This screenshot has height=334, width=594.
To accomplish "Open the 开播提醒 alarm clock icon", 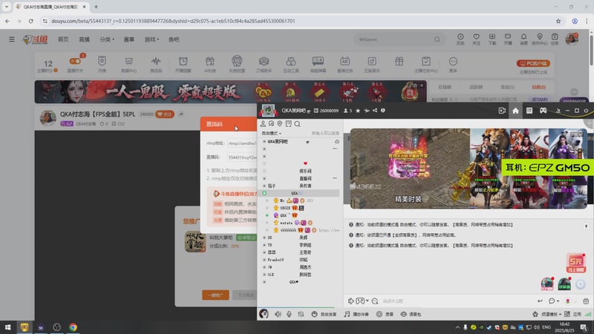I will [183, 64].
